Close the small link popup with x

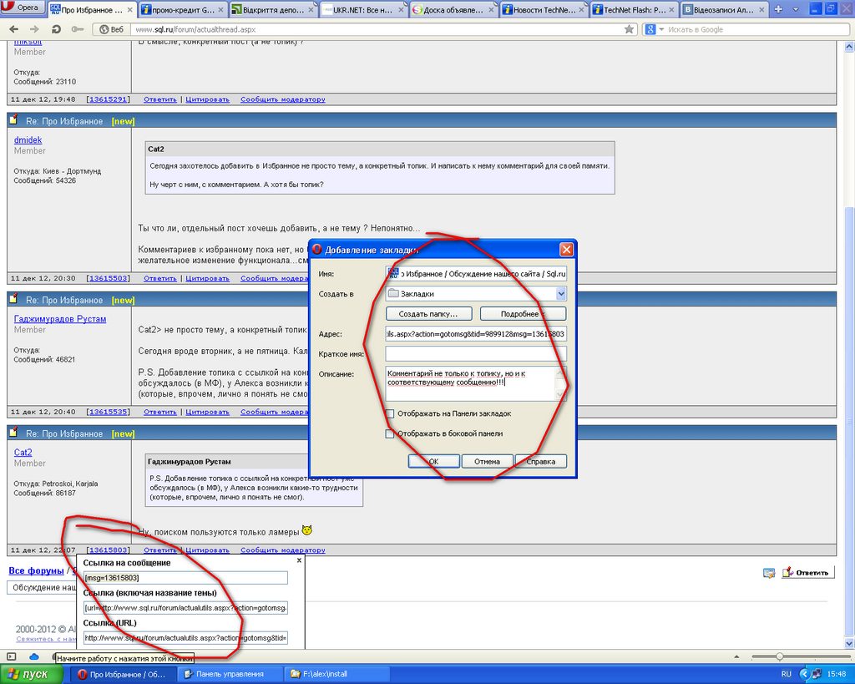coord(299,561)
